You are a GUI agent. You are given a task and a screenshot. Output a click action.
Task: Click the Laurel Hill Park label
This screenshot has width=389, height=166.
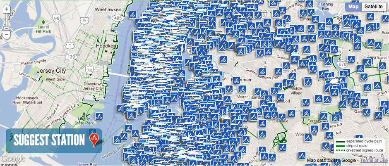pyautogui.click(x=43, y=29)
